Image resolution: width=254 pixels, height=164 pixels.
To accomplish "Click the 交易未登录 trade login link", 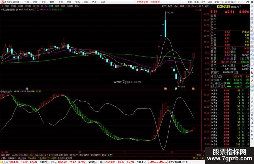I will click(142, 2).
